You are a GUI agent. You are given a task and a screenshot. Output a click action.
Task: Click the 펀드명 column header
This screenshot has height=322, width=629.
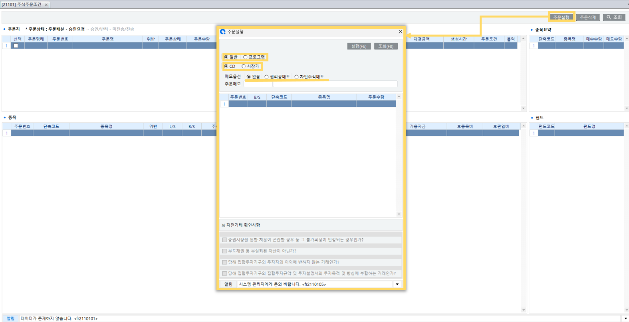[x=589, y=126]
